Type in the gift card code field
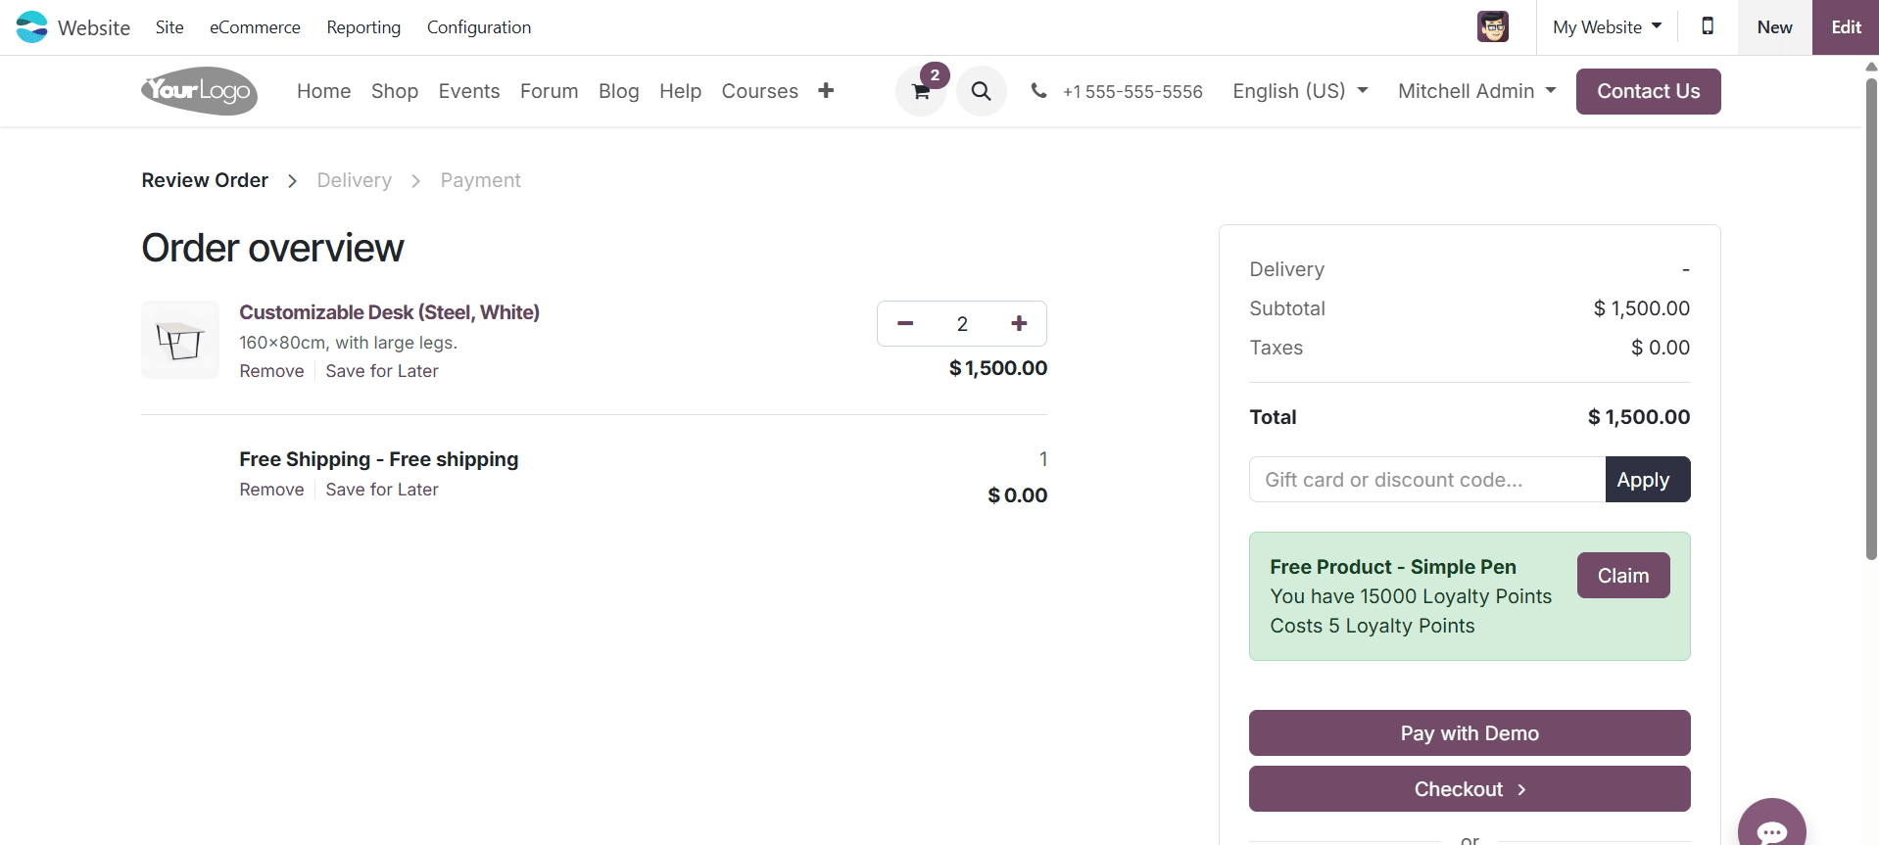Screen dimensions: 1879x845 1426,479
